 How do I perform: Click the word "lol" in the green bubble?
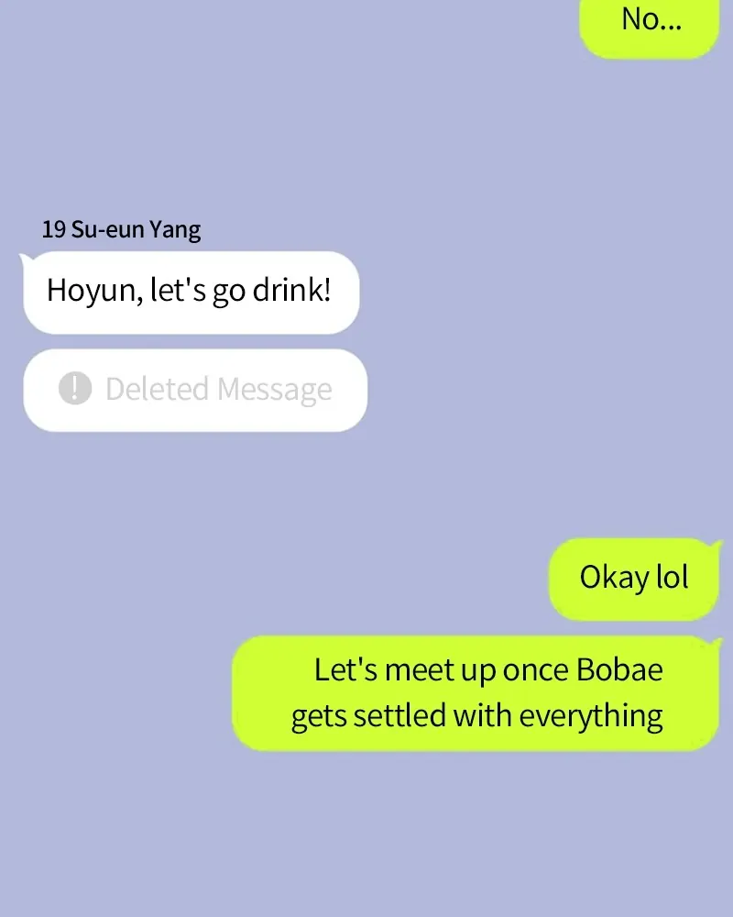coord(673,577)
